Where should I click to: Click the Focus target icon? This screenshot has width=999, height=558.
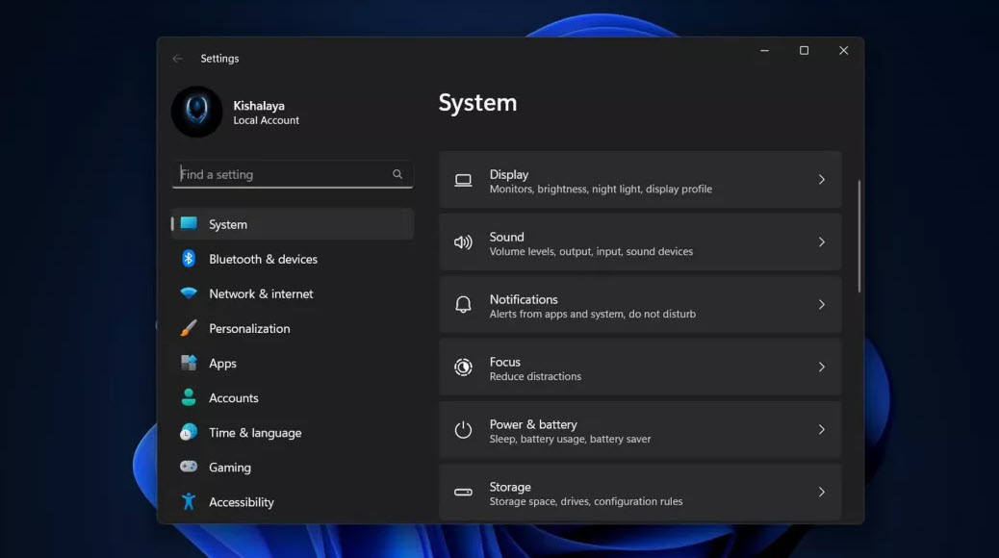tap(463, 367)
